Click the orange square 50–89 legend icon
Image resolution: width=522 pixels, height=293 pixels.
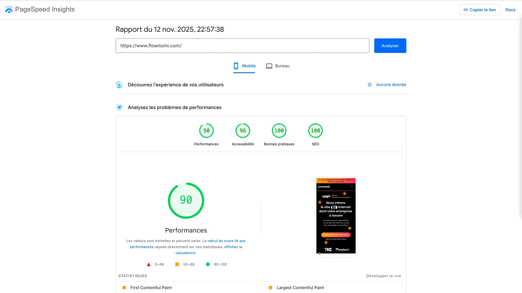pos(177,264)
